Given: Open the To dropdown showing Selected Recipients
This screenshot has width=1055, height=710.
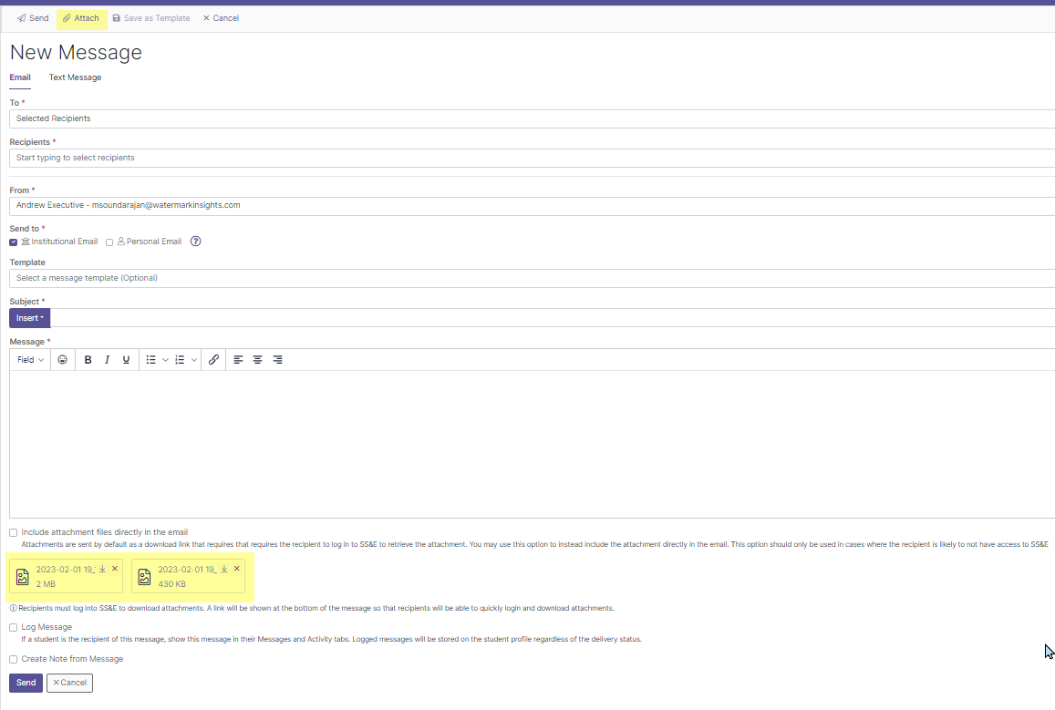Looking at the screenshot, I should [x=532, y=118].
